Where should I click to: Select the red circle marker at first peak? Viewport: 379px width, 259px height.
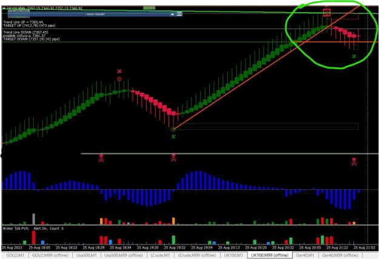click(x=119, y=79)
